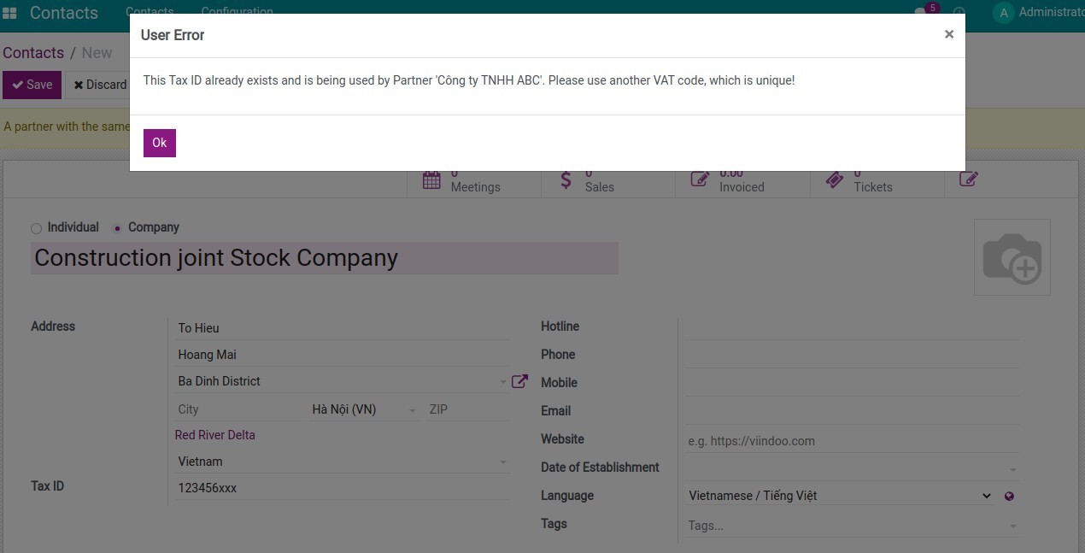The height and width of the screenshot is (553, 1085).
Task: Open the camera icon to add company photo
Action: [x=1012, y=256]
